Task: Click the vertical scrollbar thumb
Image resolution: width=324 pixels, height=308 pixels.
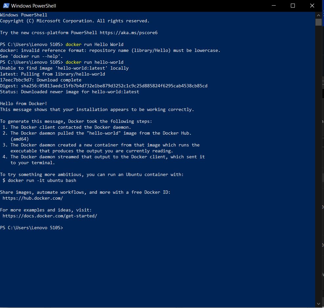Action: pyautogui.click(x=318, y=22)
